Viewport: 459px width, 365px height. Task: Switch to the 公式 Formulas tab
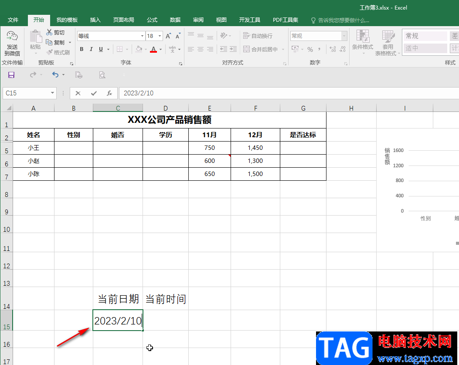click(152, 20)
